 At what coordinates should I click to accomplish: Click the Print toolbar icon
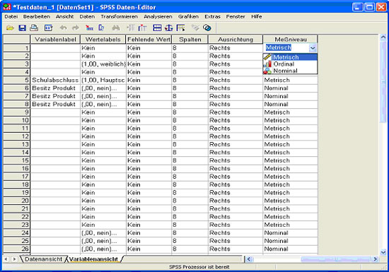34,28
